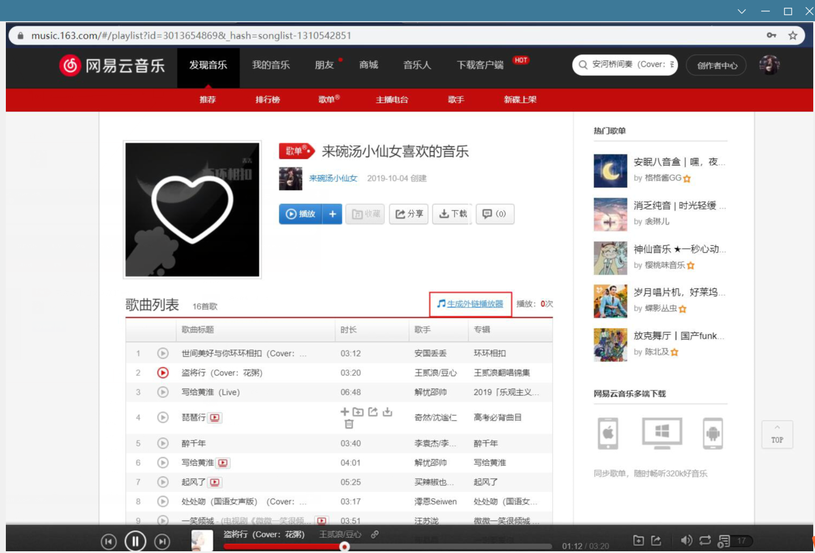The width and height of the screenshot is (815, 553).
Task: Open the user avatar in top navigation
Action: (769, 65)
